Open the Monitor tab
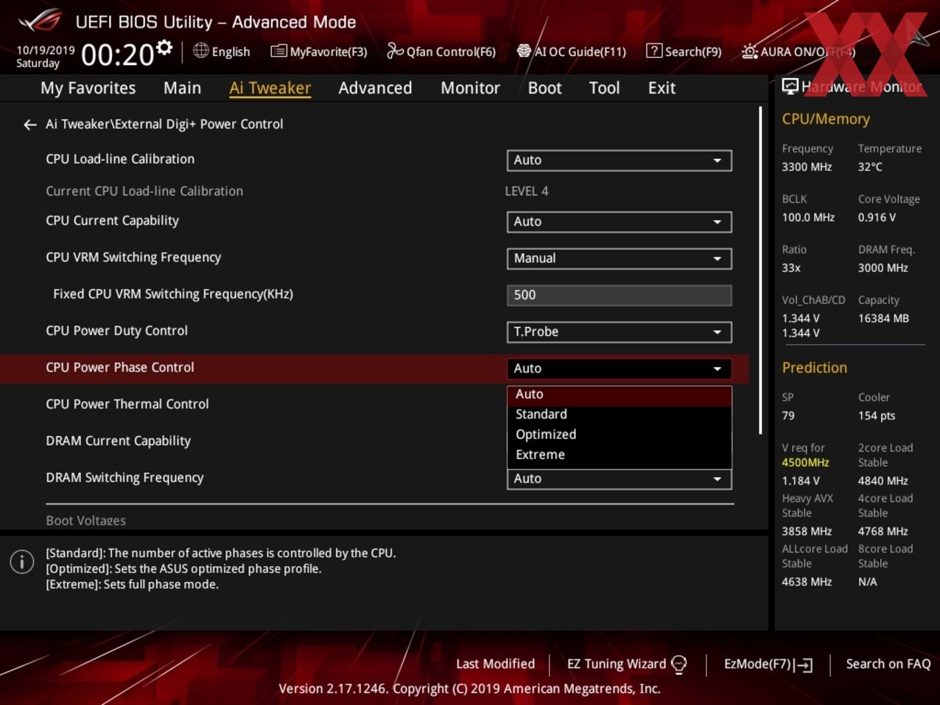940x705 pixels. [x=470, y=88]
